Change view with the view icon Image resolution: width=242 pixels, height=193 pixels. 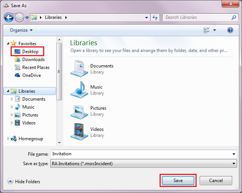click(206, 30)
